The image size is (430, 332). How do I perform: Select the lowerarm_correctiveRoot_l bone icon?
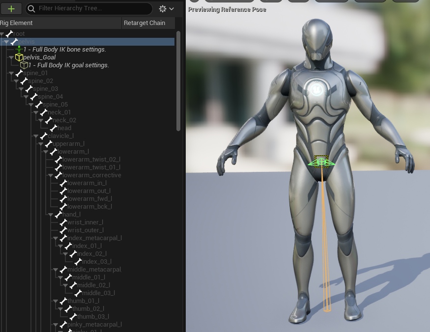click(58, 175)
